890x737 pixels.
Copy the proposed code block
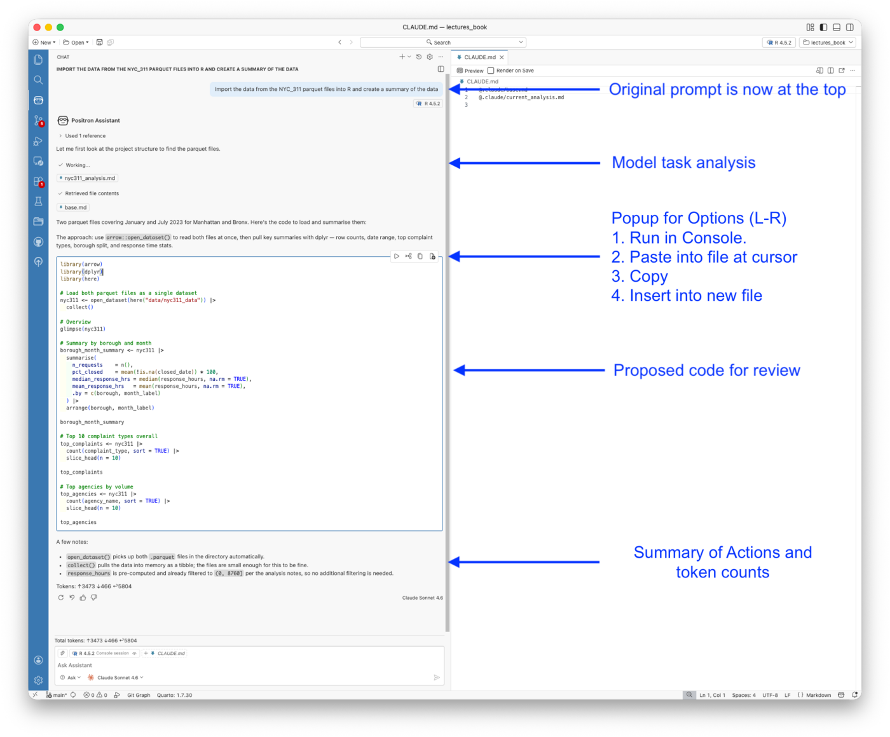tap(420, 256)
